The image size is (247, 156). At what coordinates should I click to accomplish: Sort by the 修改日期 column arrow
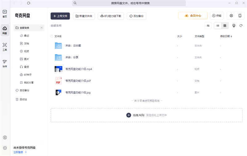pyautogui.click(x=231, y=36)
